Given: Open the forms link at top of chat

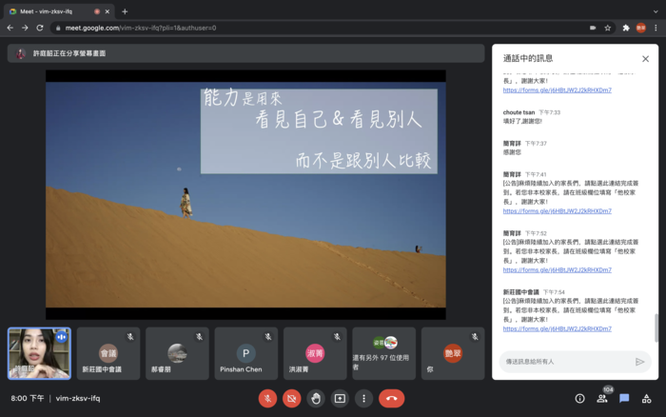Looking at the screenshot, I should point(558,90).
